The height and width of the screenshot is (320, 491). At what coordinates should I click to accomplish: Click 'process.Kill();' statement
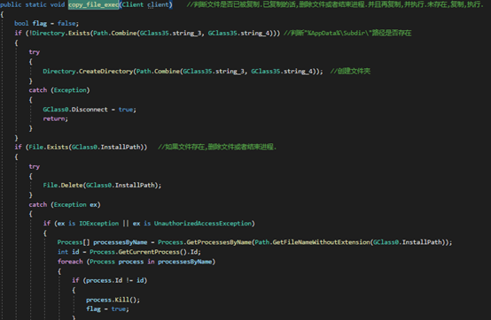113,300
